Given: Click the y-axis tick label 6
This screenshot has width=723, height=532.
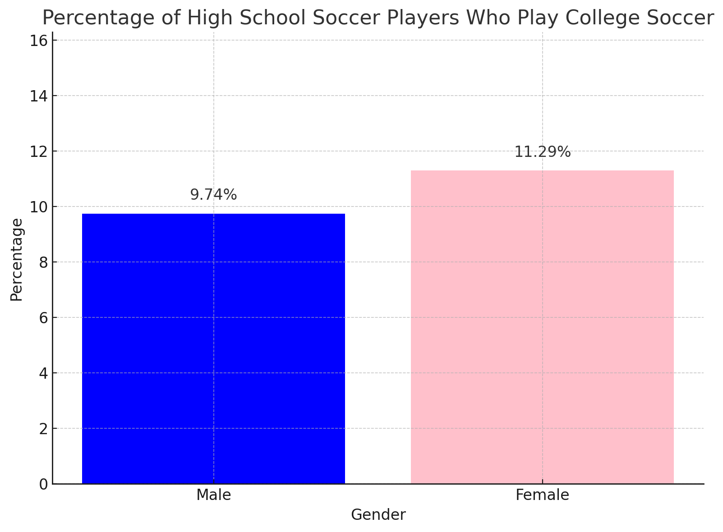Looking at the screenshot, I should (x=44, y=318).
